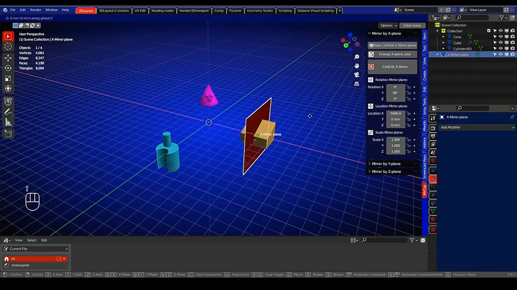Image resolution: width=517 pixels, height=290 pixels.
Task: Expand the Mirror by Y-plane panel
Action: [x=386, y=164]
